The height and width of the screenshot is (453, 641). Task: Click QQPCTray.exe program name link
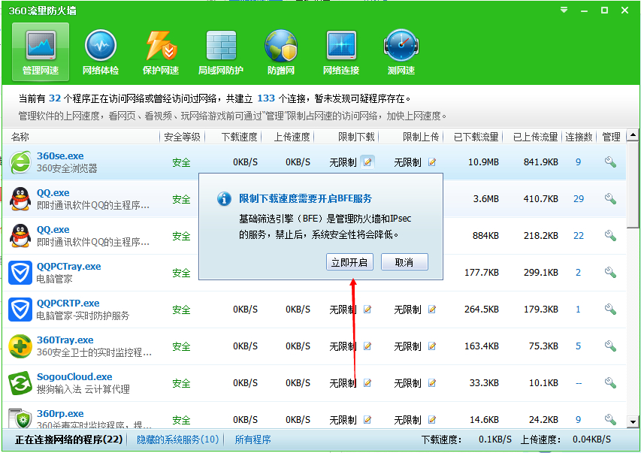click(68, 266)
